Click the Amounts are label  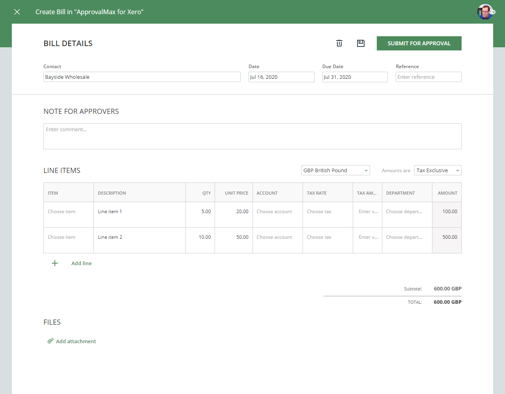click(396, 171)
